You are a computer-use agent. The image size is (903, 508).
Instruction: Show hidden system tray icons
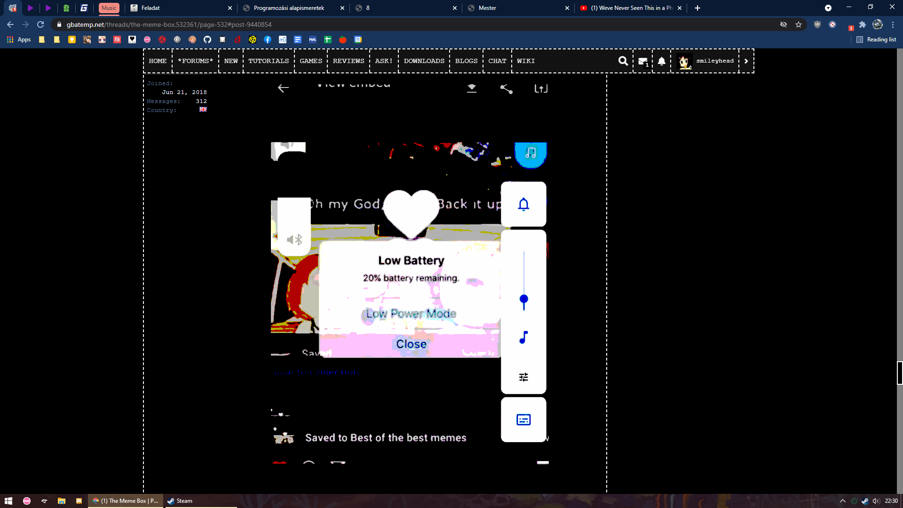coord(843,501)
